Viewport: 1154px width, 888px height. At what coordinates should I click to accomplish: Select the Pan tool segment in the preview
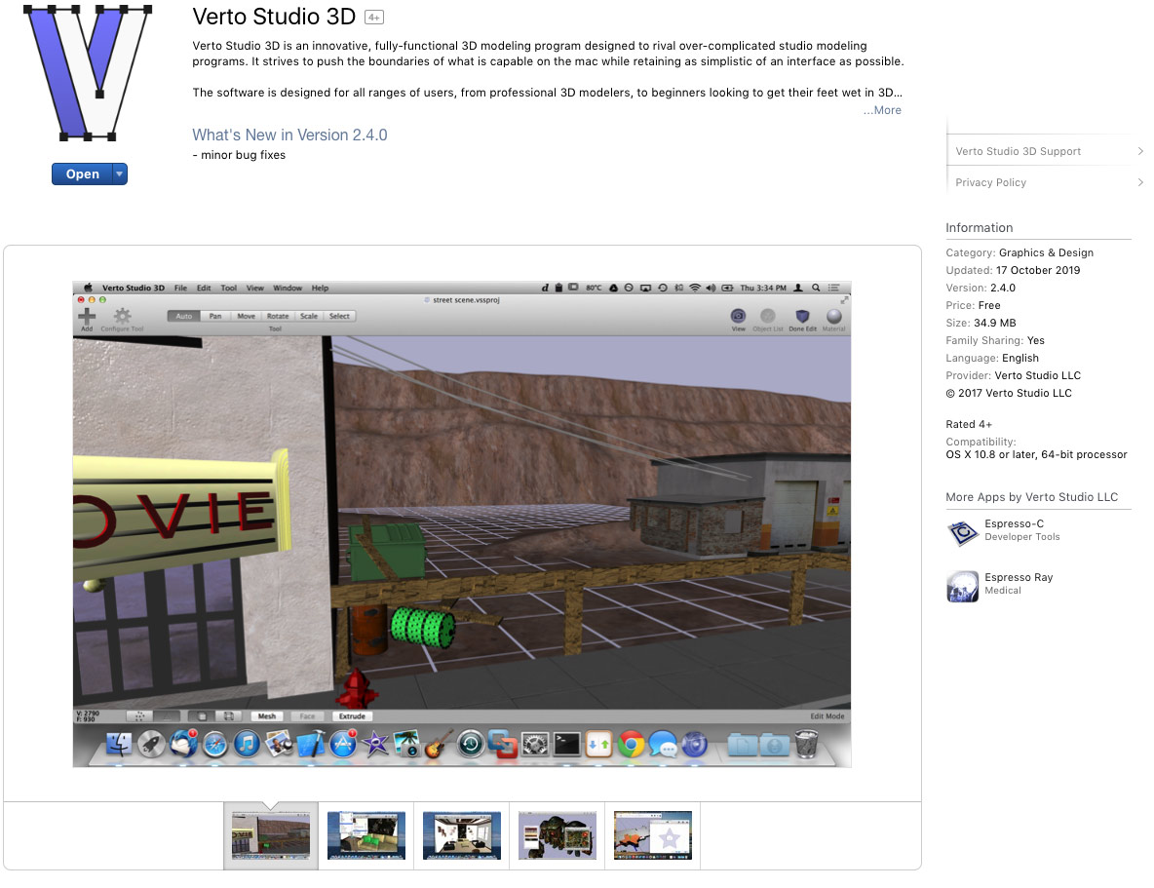pyautogui.click(x=214, y=316)
